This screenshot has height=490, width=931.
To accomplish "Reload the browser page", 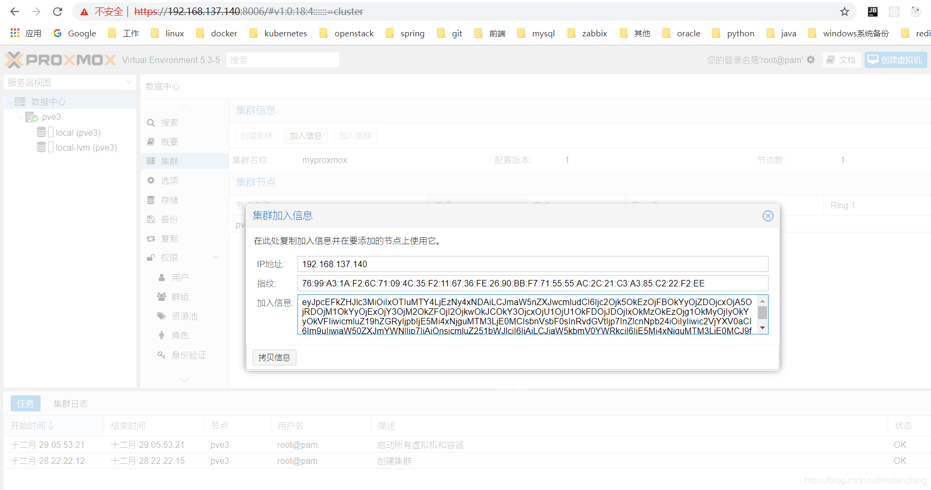I will [58, 12].
